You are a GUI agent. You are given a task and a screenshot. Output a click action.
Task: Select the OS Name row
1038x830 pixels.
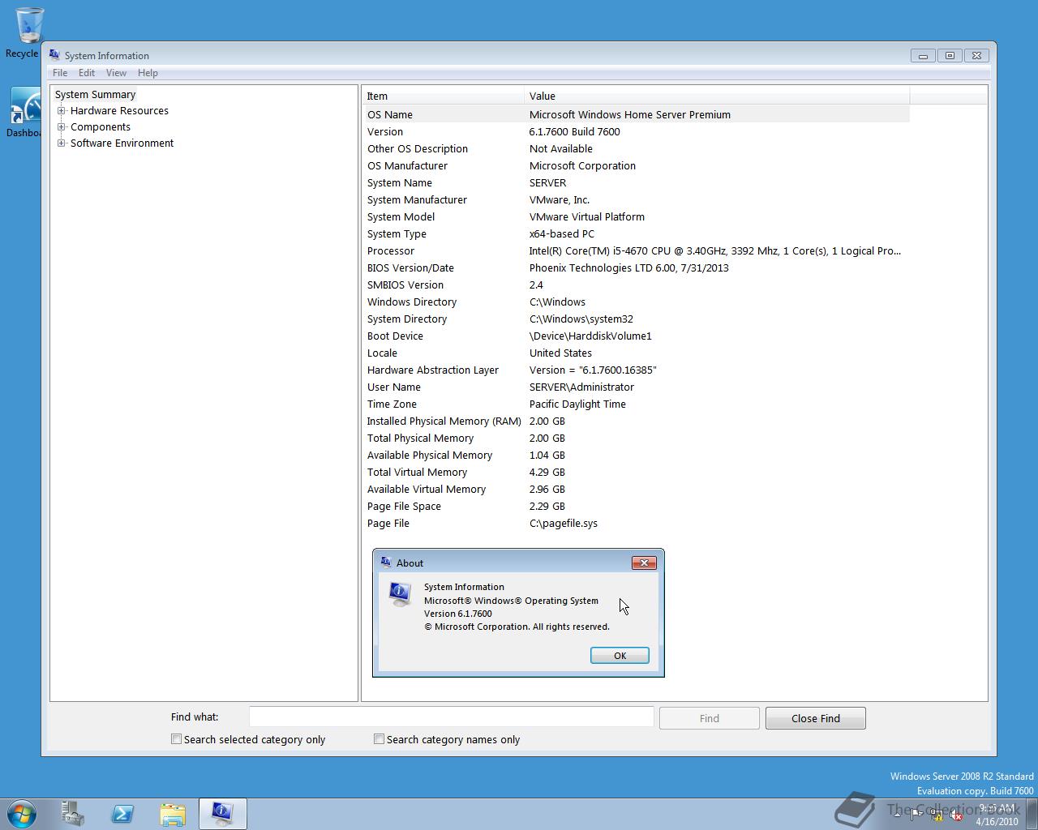(636, 114)
